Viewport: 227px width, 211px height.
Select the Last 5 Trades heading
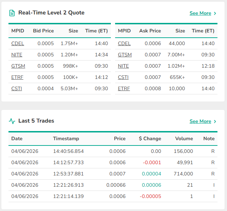pos(36,121)
